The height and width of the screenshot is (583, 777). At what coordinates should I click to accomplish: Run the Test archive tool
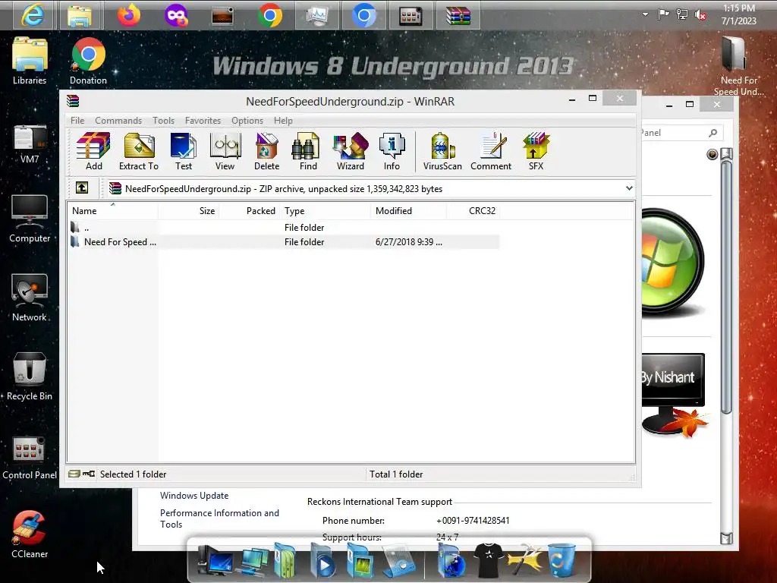click(184, 152)
